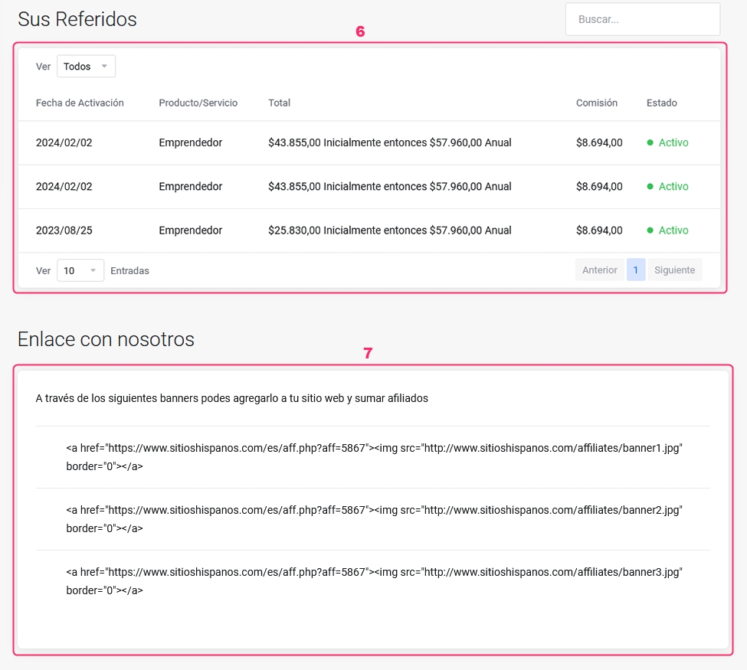Click green status dot in first referral row

click(x=650, y=142)
